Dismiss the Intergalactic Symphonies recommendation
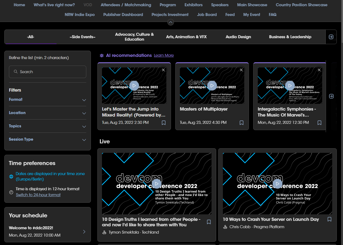Screen dimensions: 343x245 point(319,70)
